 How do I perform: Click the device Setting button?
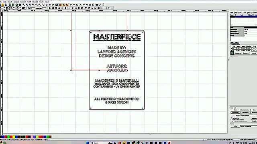[236, 126]
